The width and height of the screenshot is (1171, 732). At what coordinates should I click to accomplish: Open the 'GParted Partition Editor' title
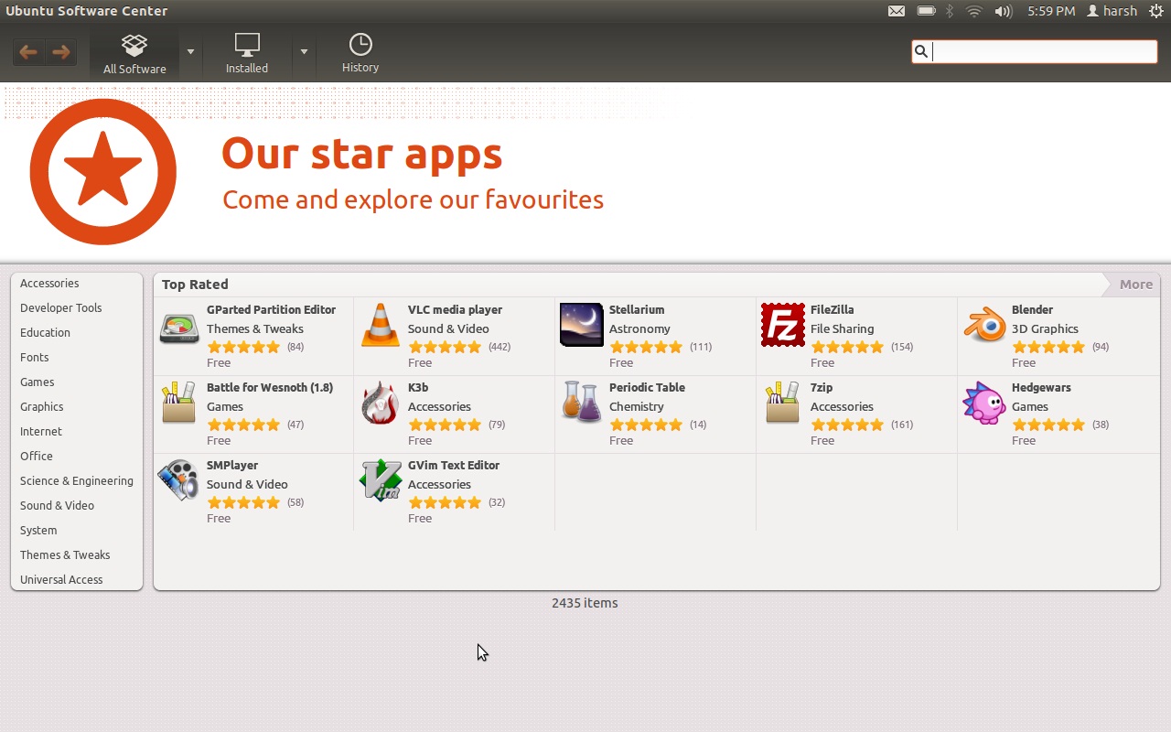[x=271, y=310]
